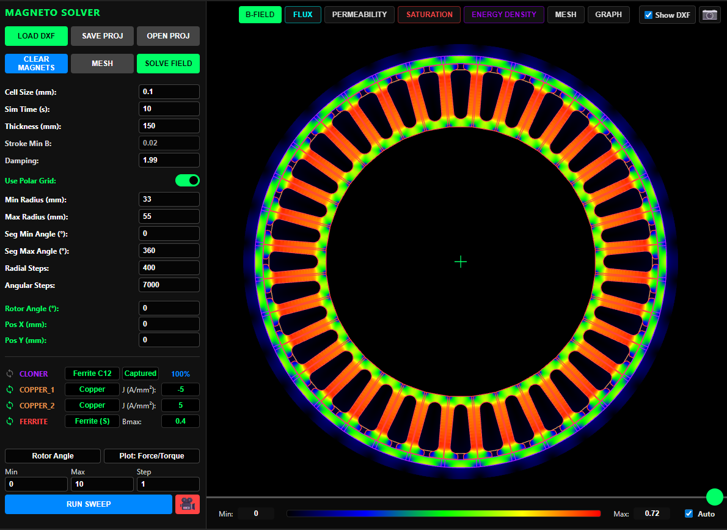Toggle the Use Polar Grid switch
The height and width of the screenshot is (530, 727).
187,180
